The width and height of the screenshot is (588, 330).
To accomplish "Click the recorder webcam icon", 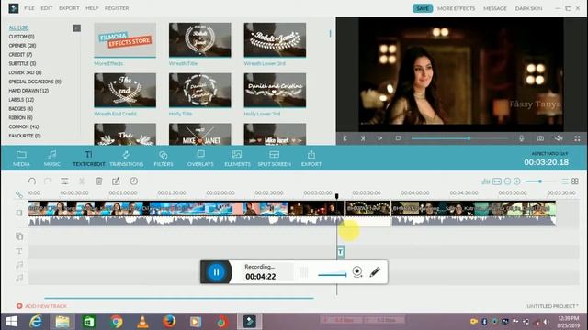I will [x=357, y=272].
